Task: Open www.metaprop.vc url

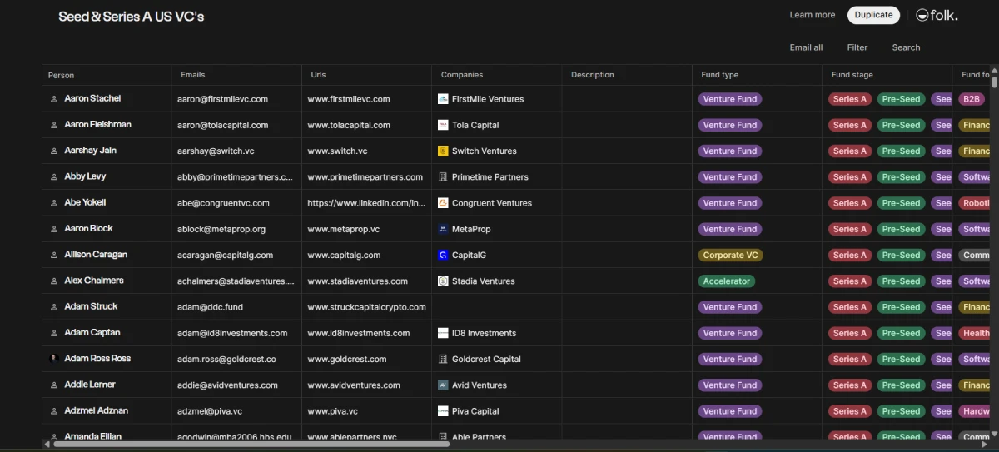Action: [344, 229]
